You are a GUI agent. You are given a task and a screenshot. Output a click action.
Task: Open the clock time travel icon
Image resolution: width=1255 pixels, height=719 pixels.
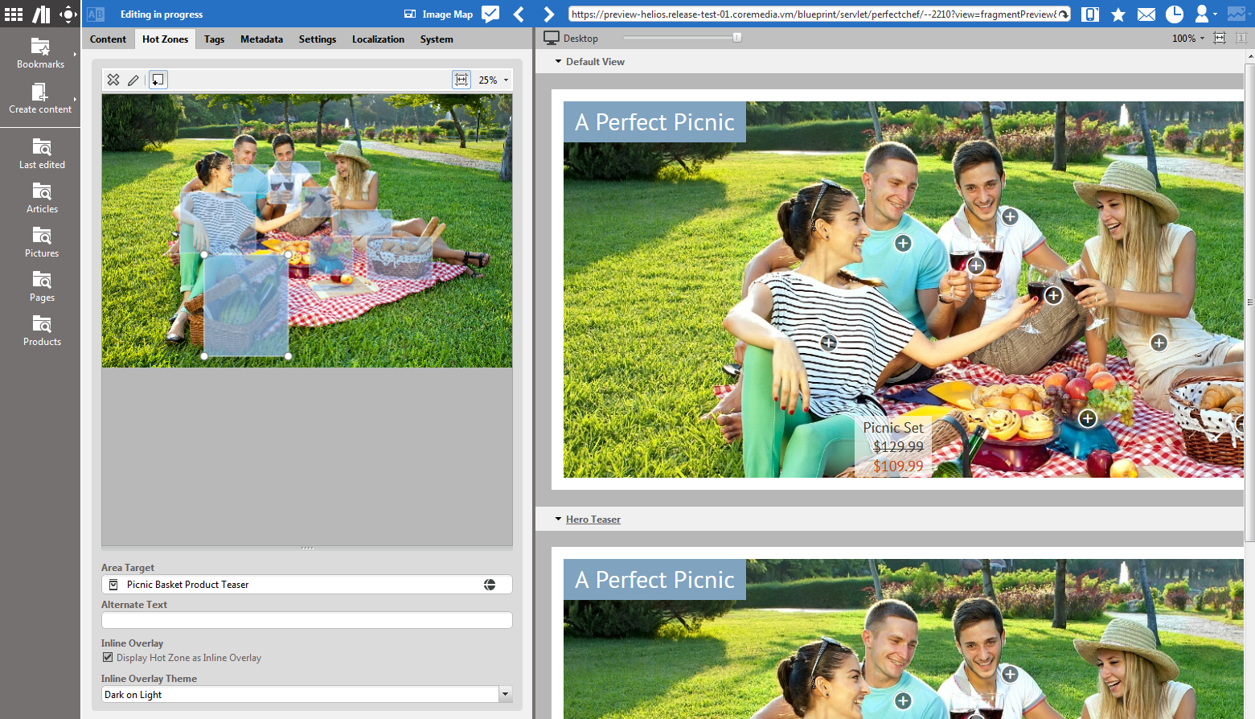point(1174,14)
